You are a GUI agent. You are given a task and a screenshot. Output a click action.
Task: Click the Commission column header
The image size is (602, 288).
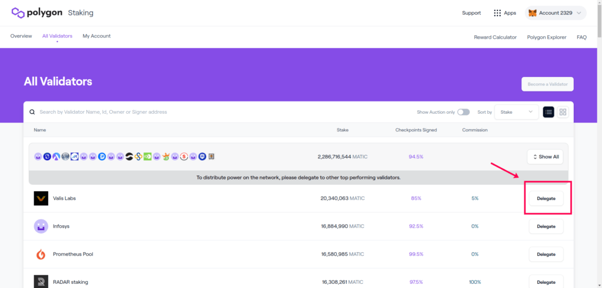pyautogui.click(x=475, y=130)
